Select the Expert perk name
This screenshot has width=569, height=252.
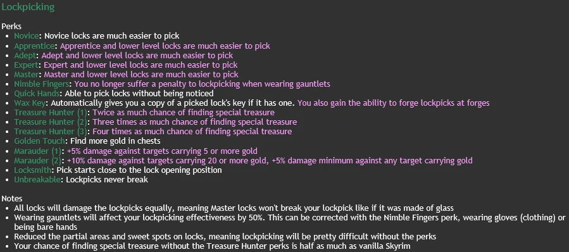pos(26,65)
